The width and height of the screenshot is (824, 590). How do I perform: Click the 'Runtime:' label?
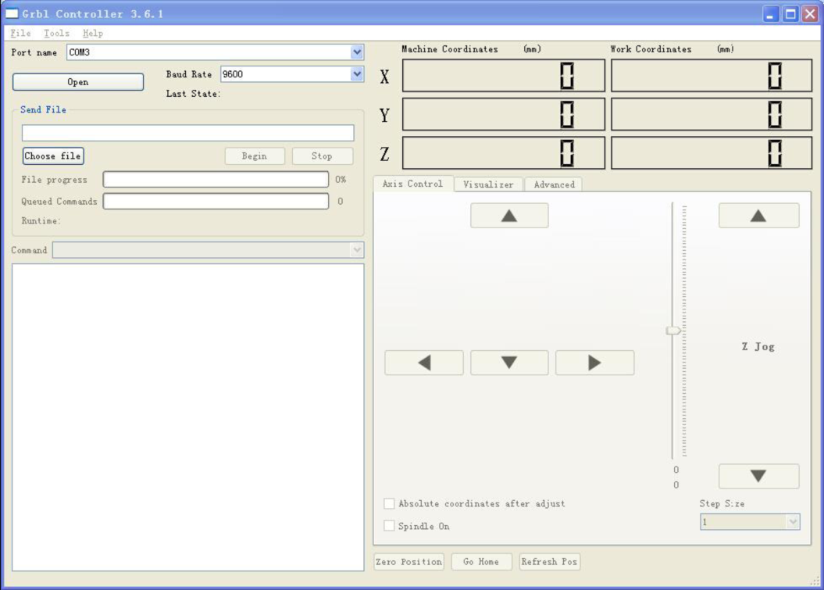(x=41, y=221)
